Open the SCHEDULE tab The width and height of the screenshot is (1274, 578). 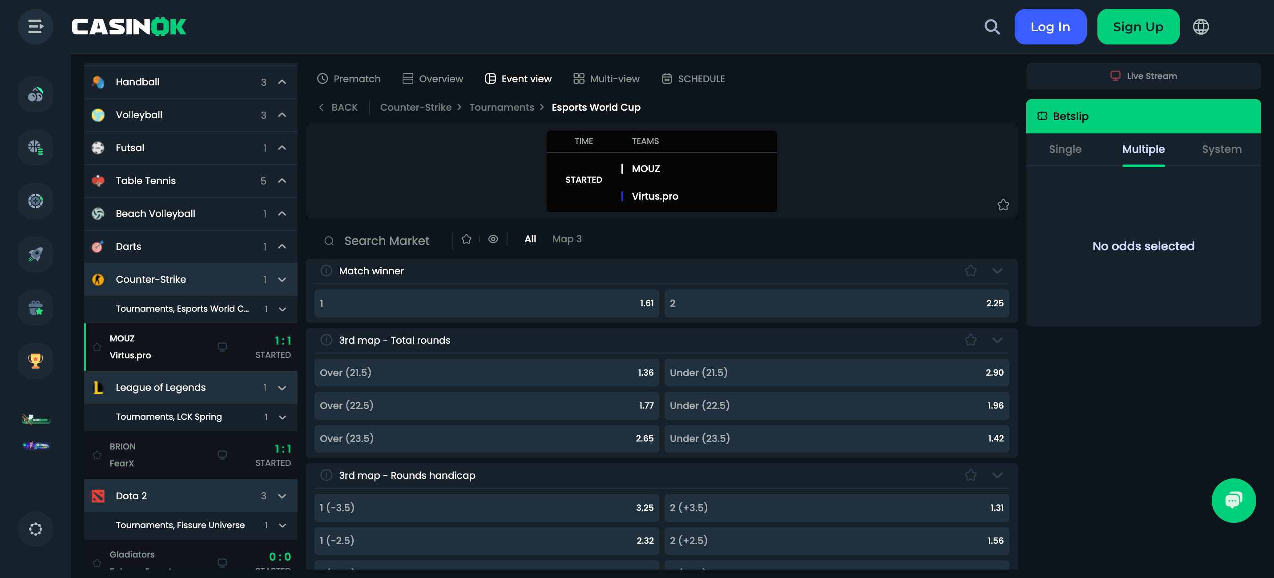pyautogui.click(x=693, y=79)
